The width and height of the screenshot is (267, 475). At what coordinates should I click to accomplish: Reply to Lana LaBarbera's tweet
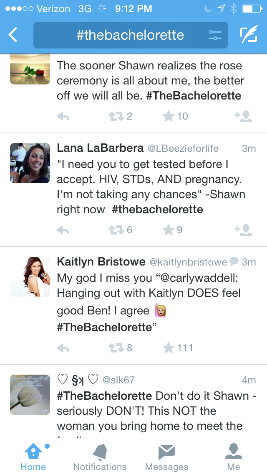coord(63,230)
